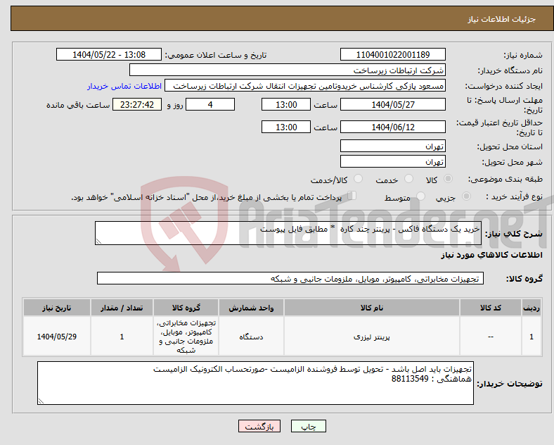Viewport: 554px width, 445px height.
Task: Select the کالا/خدمت radio button
Action: tap(358, 179)
